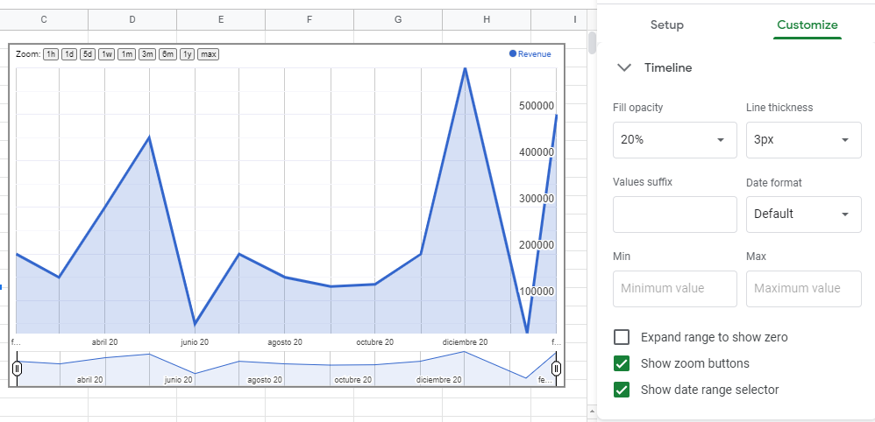Screen dimensions: 875x422
Task: Zoom chart to 3m
Action: click(x=147, y=54)
